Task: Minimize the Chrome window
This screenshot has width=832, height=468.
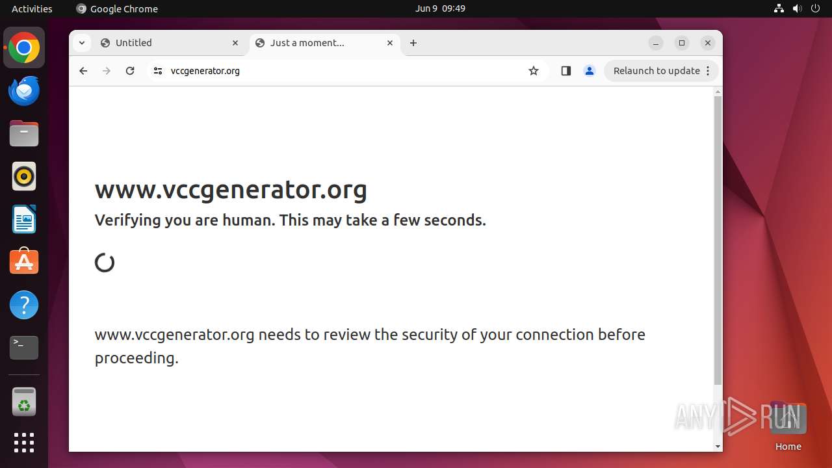Action: [656, 43]
